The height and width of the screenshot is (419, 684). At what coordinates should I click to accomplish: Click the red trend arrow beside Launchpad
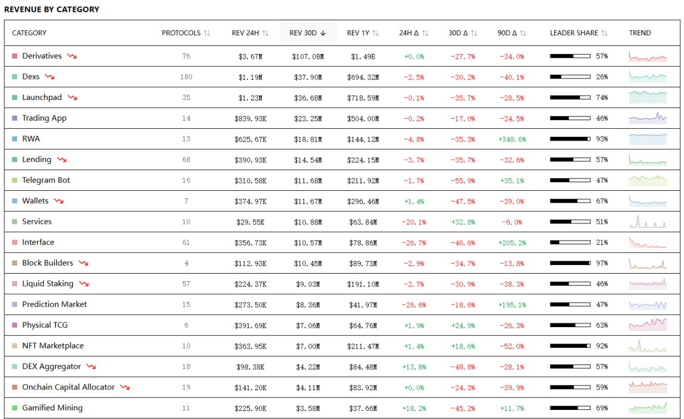click(x=72, y=98)
